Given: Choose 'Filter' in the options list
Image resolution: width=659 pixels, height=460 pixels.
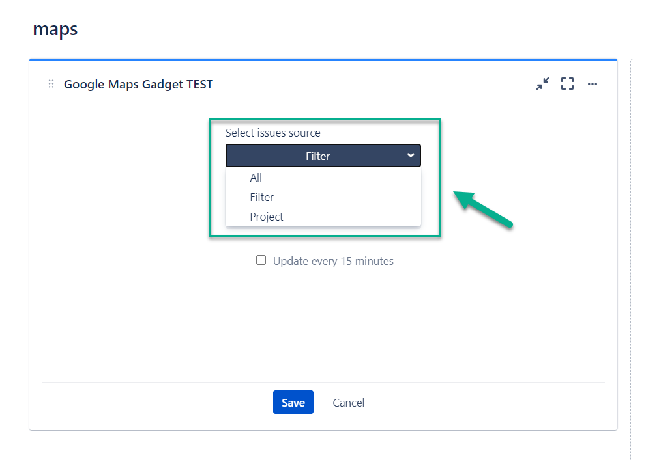Looking at the screenshot, I should coord(262,197).
